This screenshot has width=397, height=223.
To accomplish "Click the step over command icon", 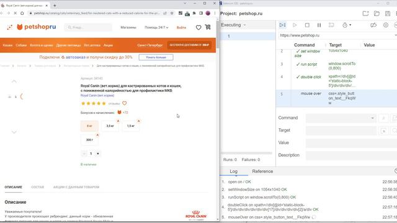I will point(331,25).
